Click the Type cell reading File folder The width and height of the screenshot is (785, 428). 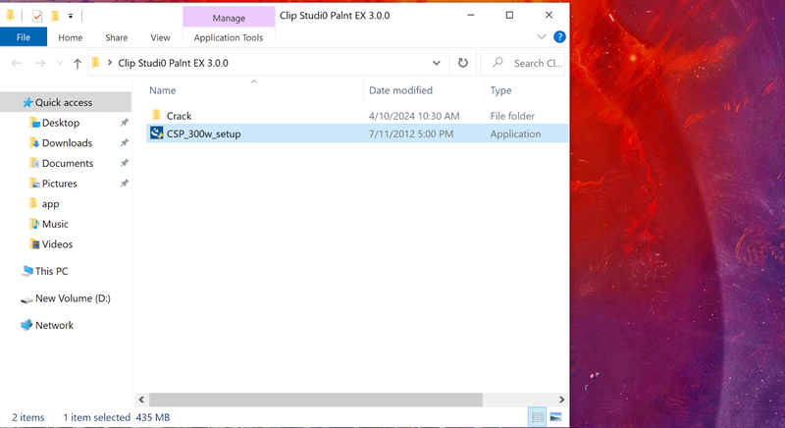pyautogui.click(x=512, y=116)
